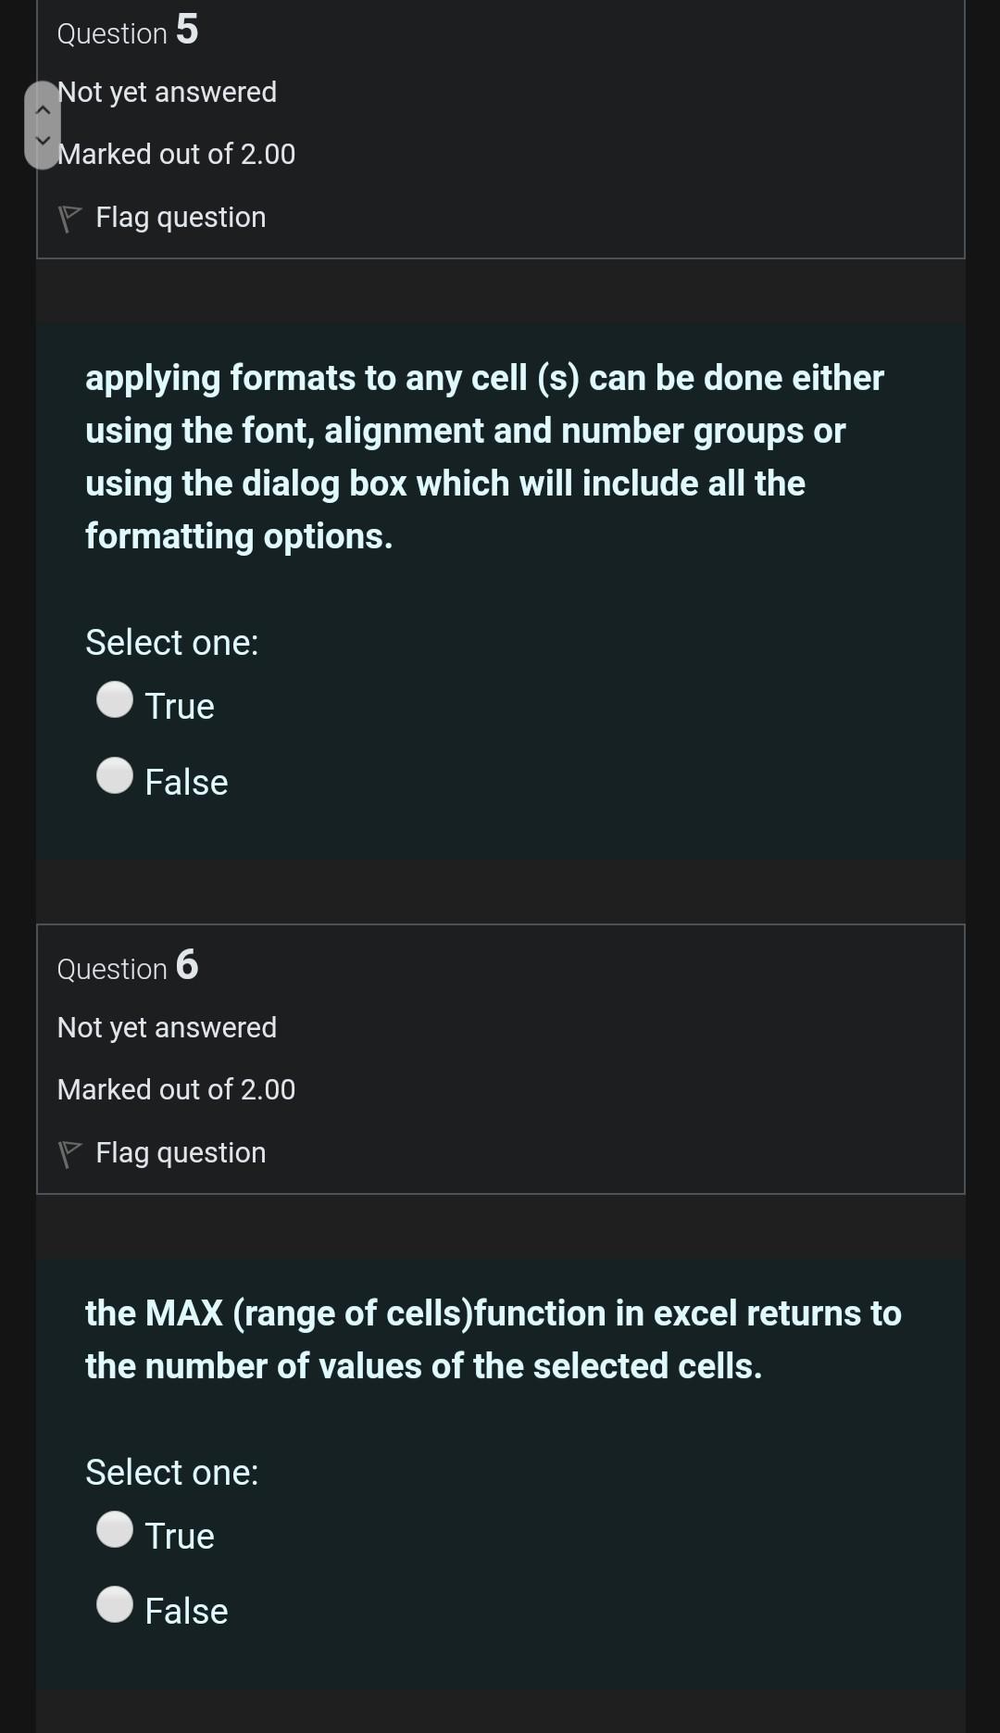This screenshot has height=1733, width=1000.
Task: Select True for the MAX function question
Action: pyautogui.click(x=116, y=1531)
